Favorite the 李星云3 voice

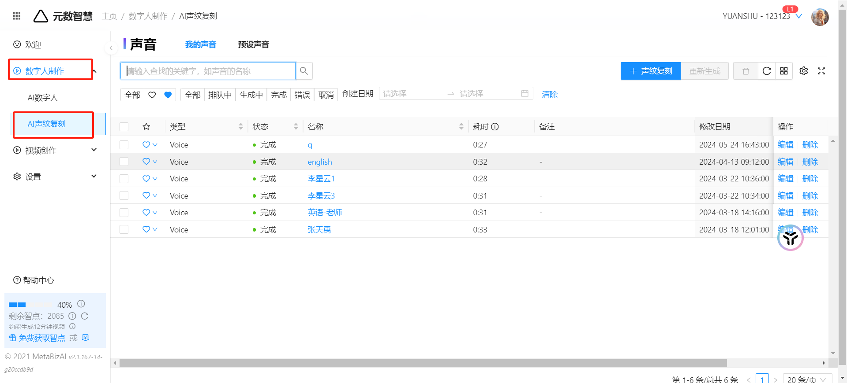(x=146, y=195)
